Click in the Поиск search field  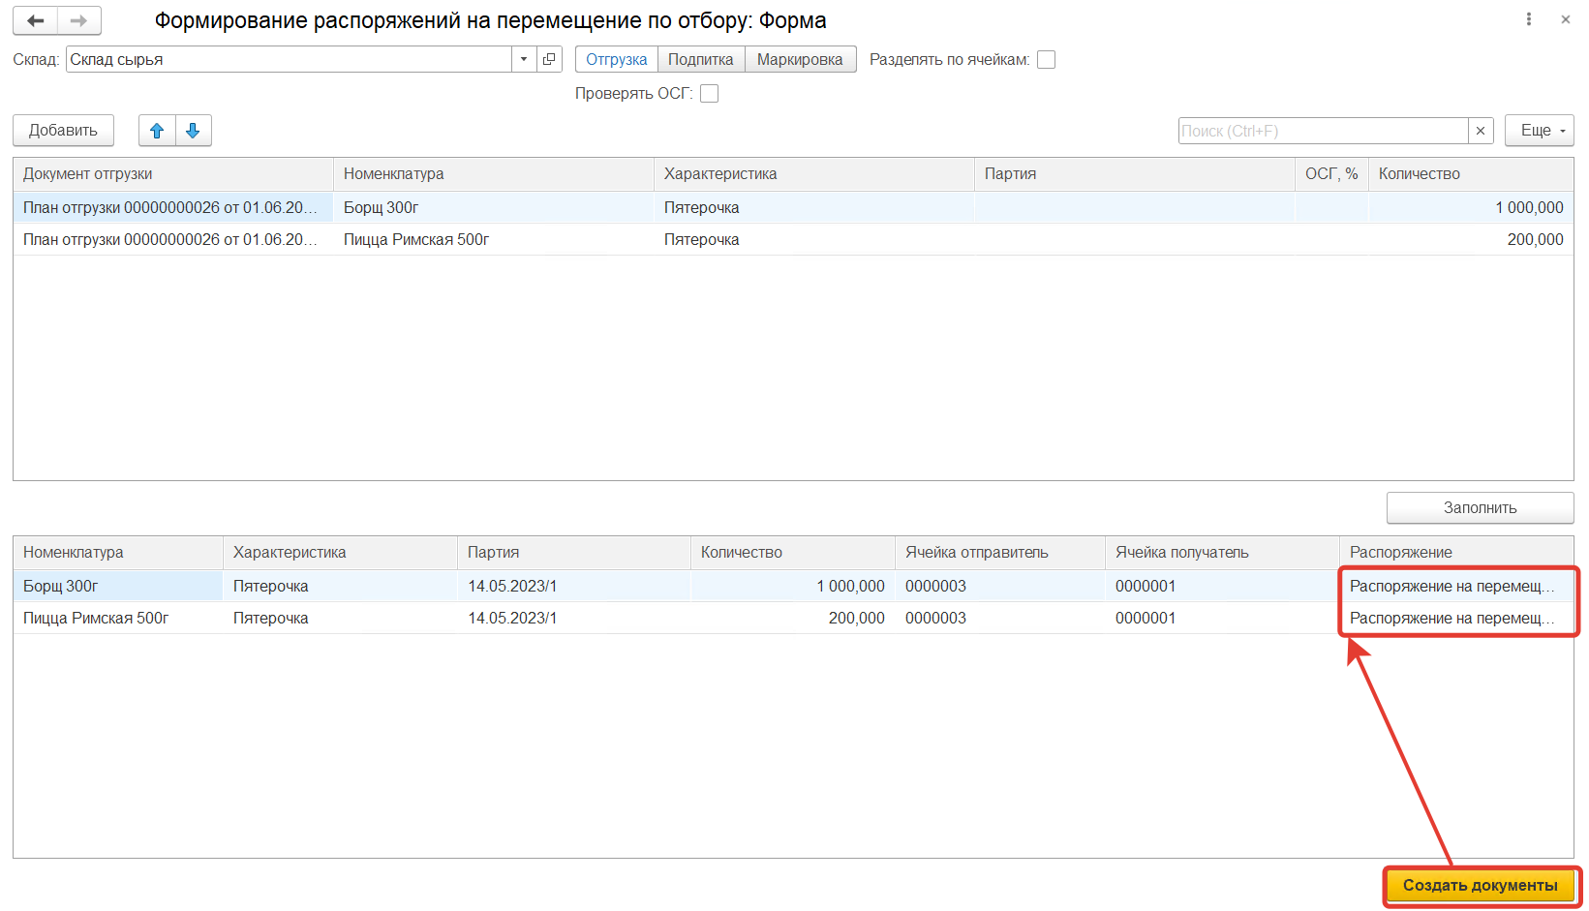tap(1322, 131)
